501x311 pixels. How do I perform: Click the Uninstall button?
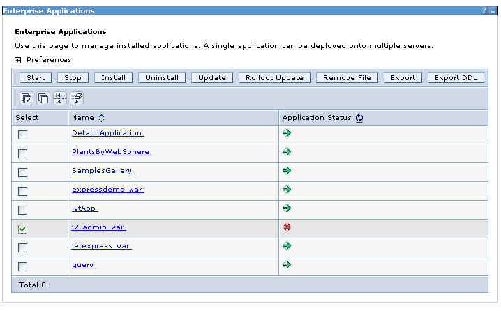coord(162,77)
